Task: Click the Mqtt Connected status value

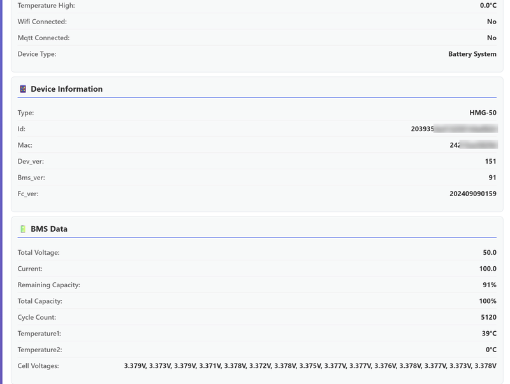Action: pyautogui.click(x=492, y=38)
